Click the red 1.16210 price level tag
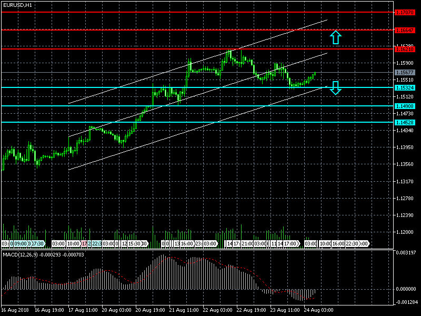 click(405, 48)
